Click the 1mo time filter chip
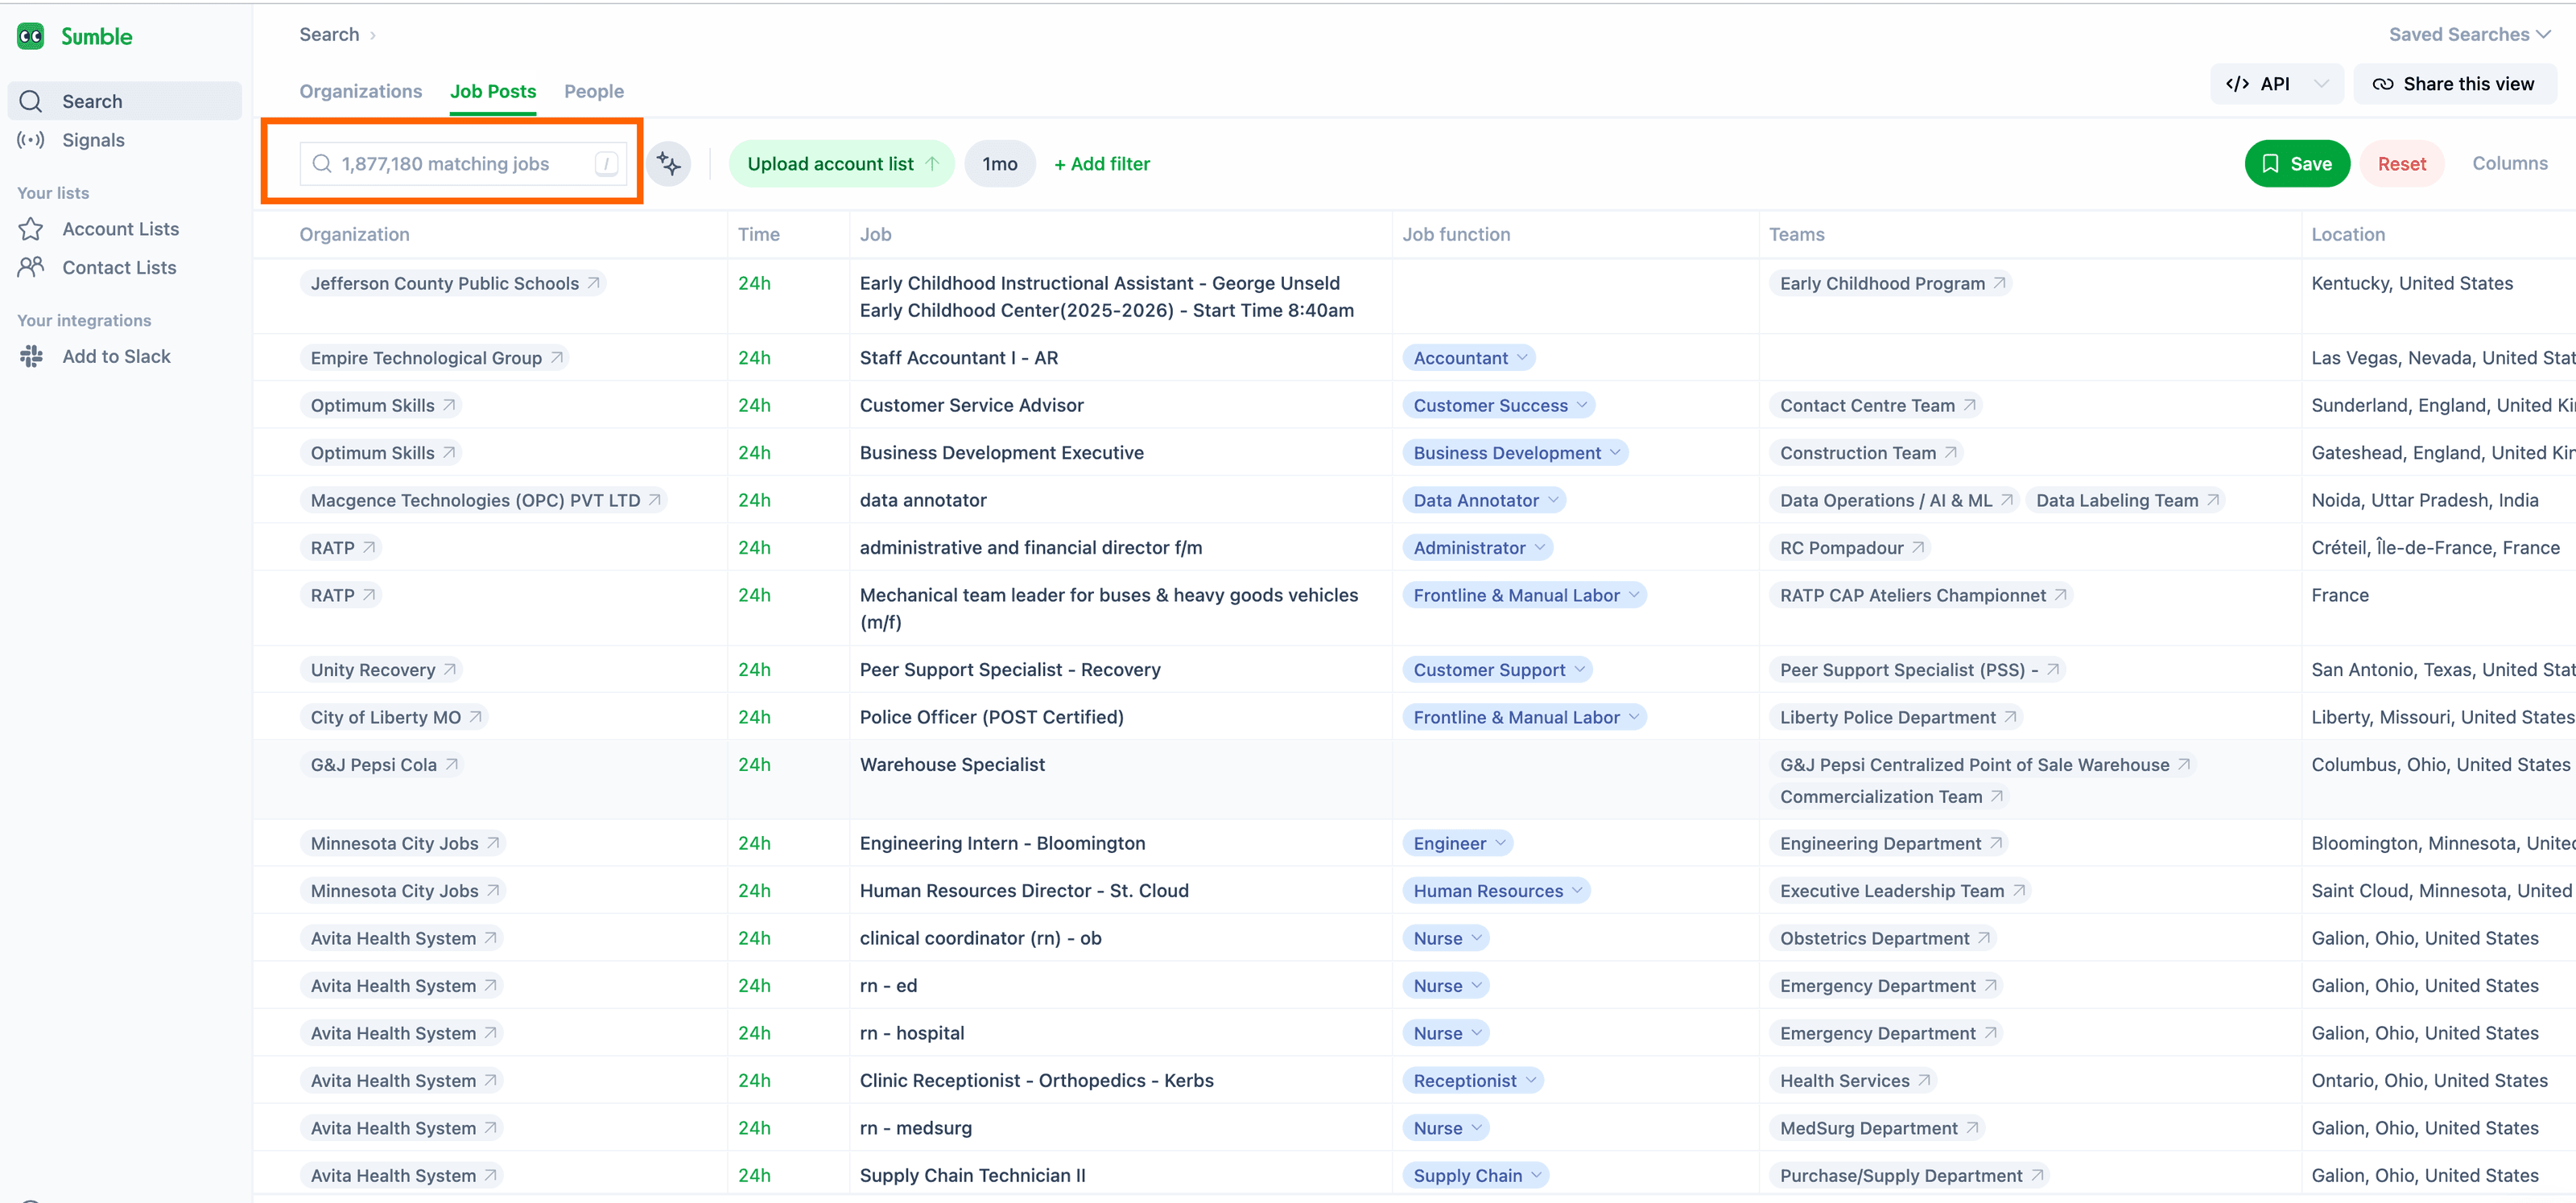2576x1203 pixels. [x=999, y=164]
